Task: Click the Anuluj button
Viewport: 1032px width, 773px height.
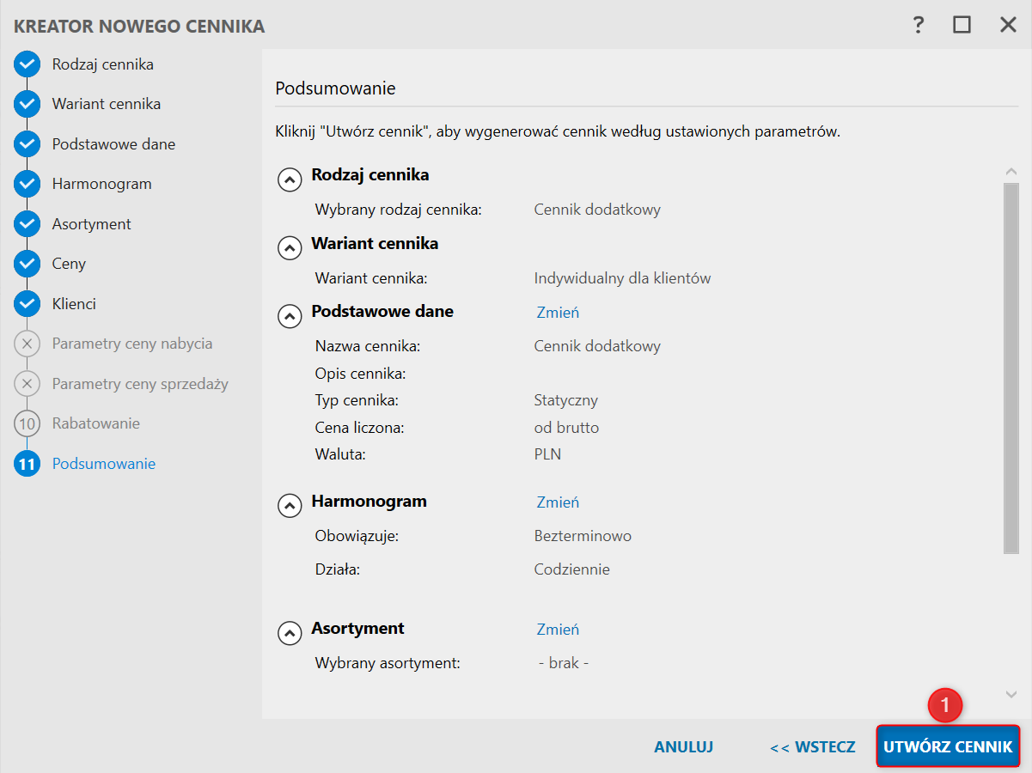Action: tap(683, 747)
